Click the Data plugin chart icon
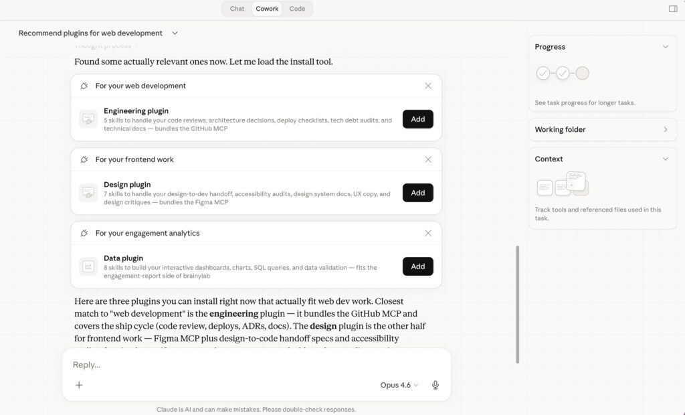 [x=88, y=266]
